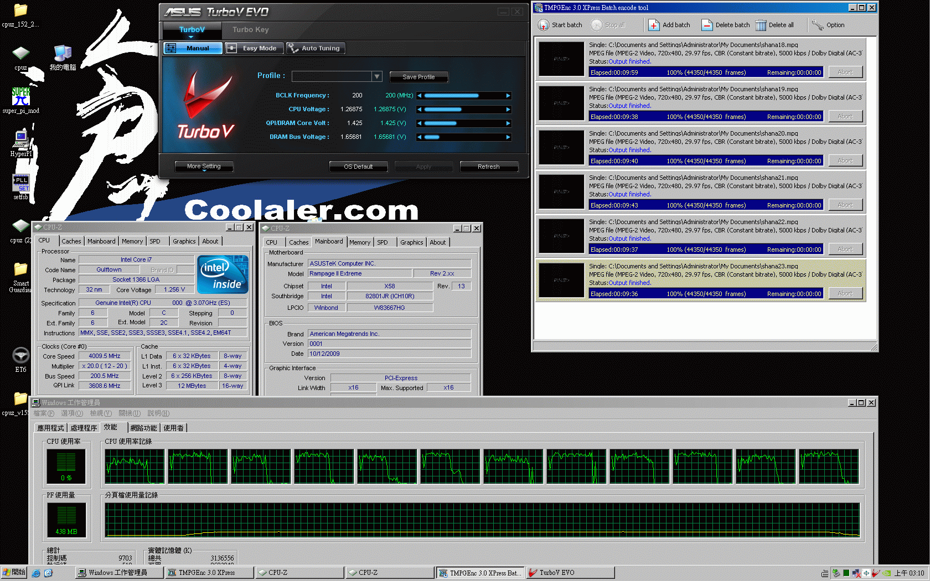The height and width of the screenshot is (581, 930).
Task: Select the shana23.mpg batch thumbnail
Action: [x=561, y=280]
